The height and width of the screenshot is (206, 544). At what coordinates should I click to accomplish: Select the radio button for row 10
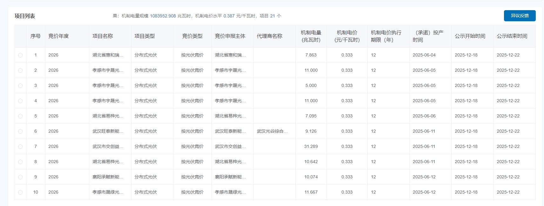pos(20,192)
